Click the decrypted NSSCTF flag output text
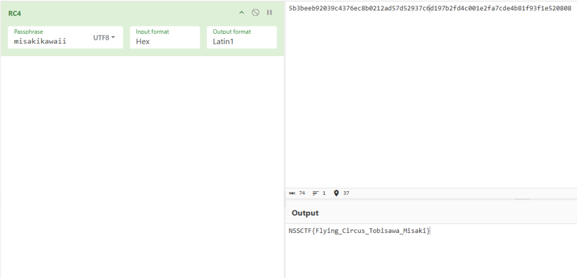Screen dimensions: 577x278 tap(359, 231)
